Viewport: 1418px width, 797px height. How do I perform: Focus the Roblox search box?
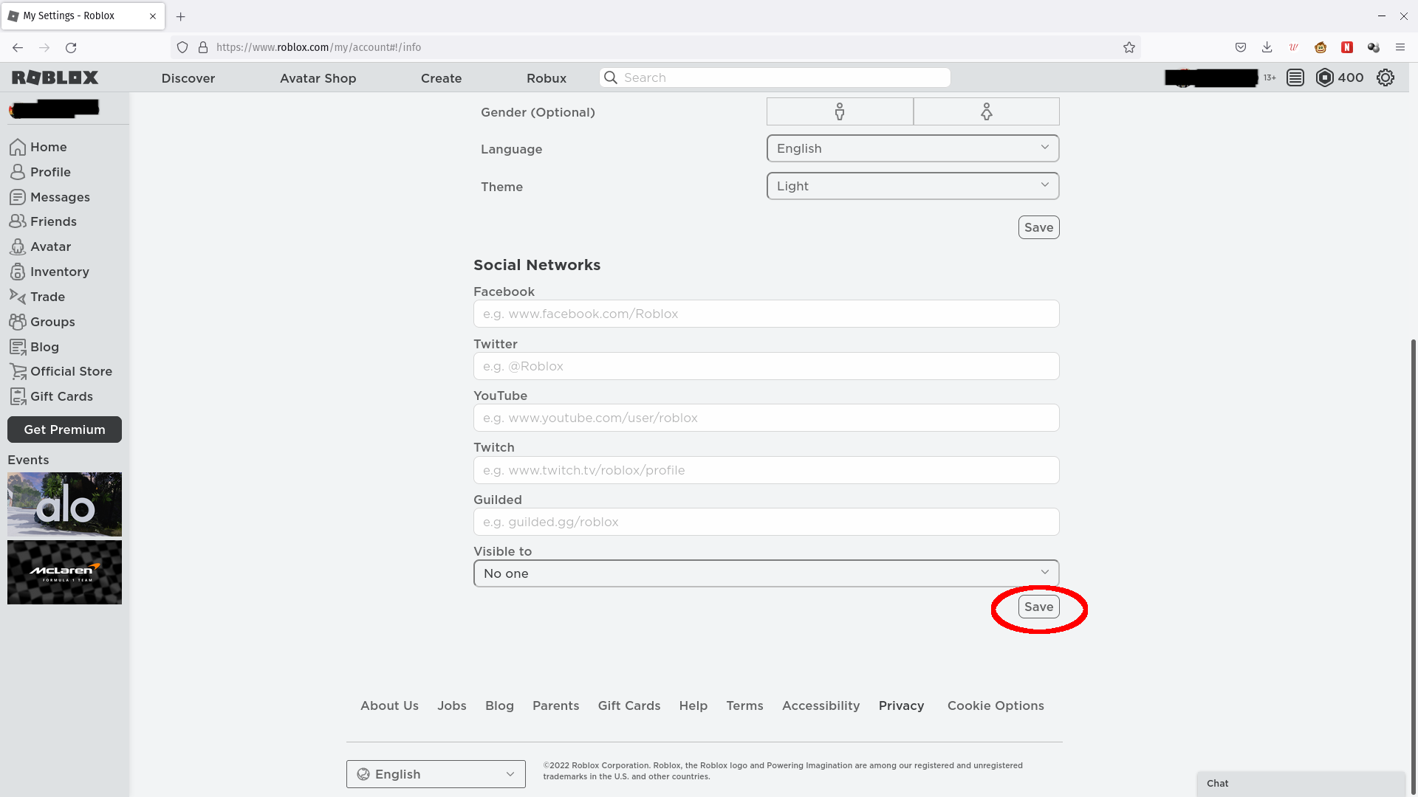[x=775, y=77]
